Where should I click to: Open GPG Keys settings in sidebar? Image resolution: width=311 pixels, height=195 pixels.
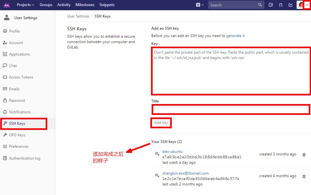[x=17, y=135]
